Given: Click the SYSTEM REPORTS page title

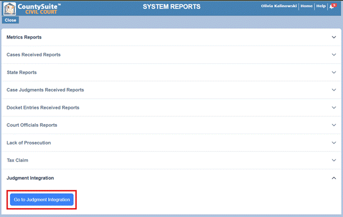Looking at the screenshot, I should tap(171, 7).
